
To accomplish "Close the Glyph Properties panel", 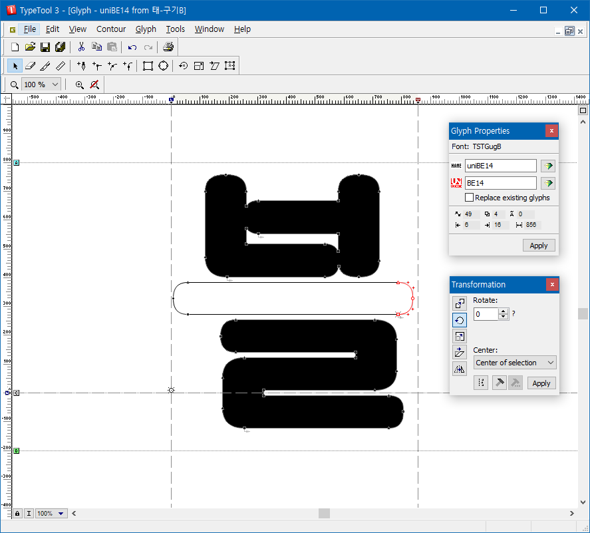I will (551, 130).
